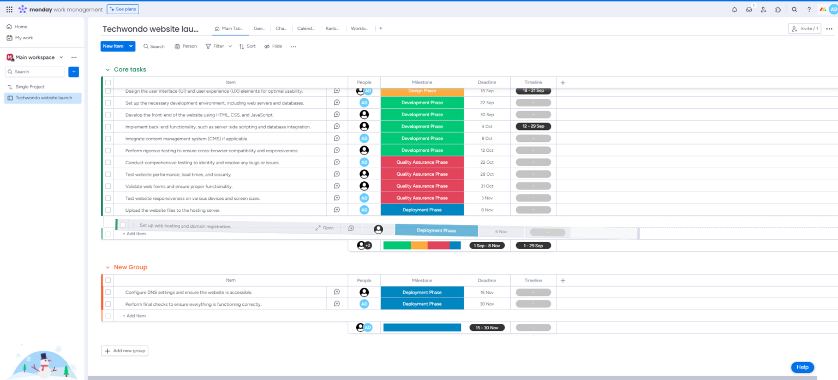Check the Configure DNS settings row checkbox

point(108,292)
